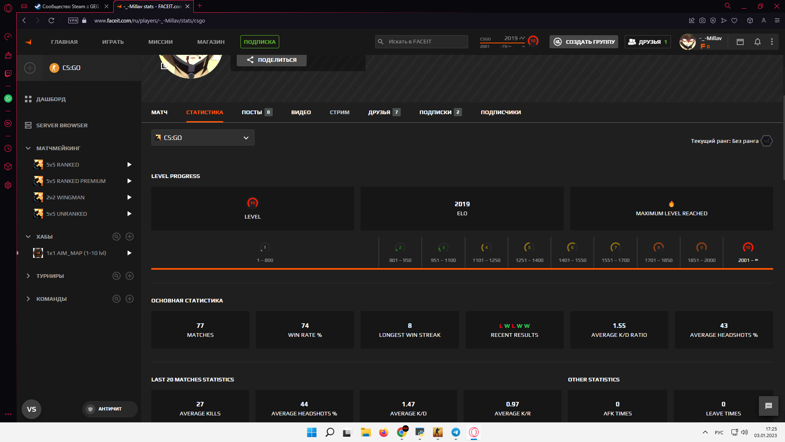Go to ИГРАТЬ in top navigation
Image resolution: width=785 pixels, height=442 pixels.
tap(113, 42)
